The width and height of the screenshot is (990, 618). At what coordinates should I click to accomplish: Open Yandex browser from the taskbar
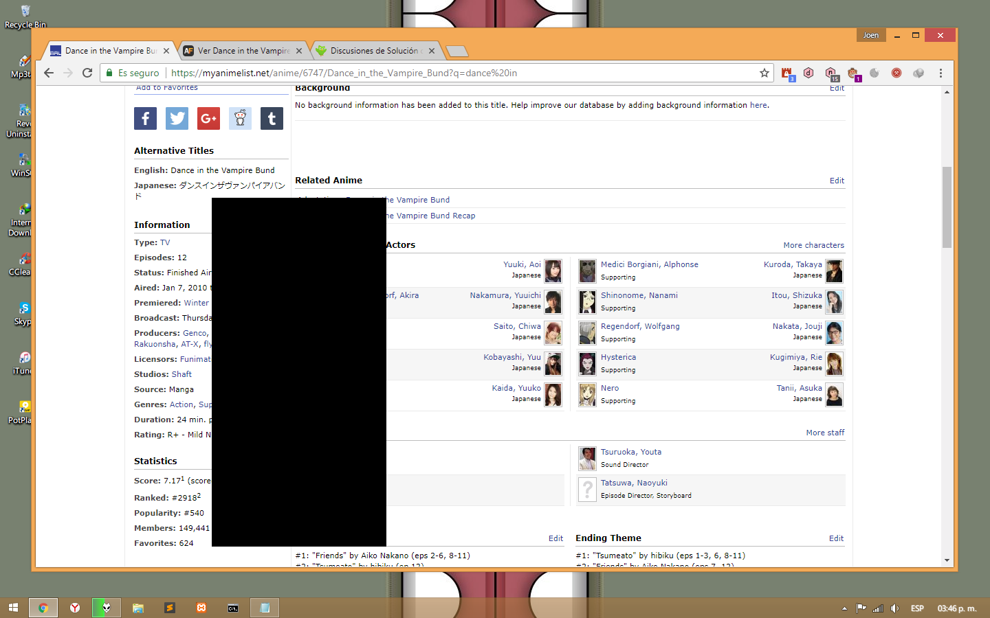(75, 608)
